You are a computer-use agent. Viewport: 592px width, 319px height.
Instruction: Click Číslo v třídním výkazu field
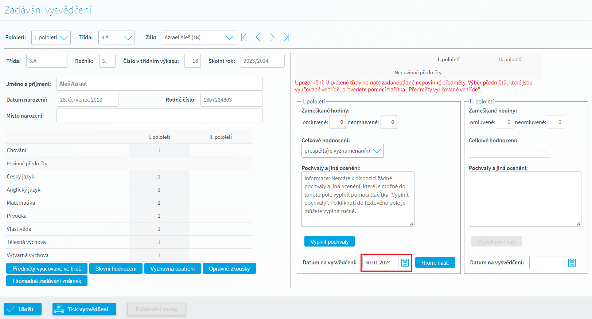click(x=192, y=61)
